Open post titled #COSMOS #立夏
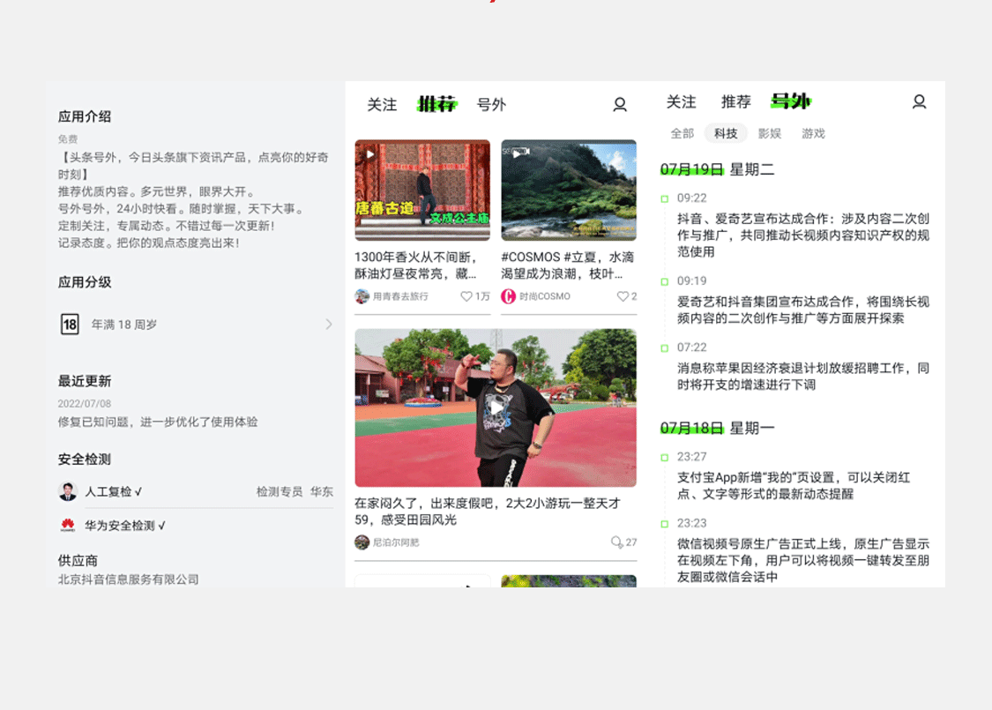Image resolution: width=992 pixels, height=710 pixels. [568, 265]
